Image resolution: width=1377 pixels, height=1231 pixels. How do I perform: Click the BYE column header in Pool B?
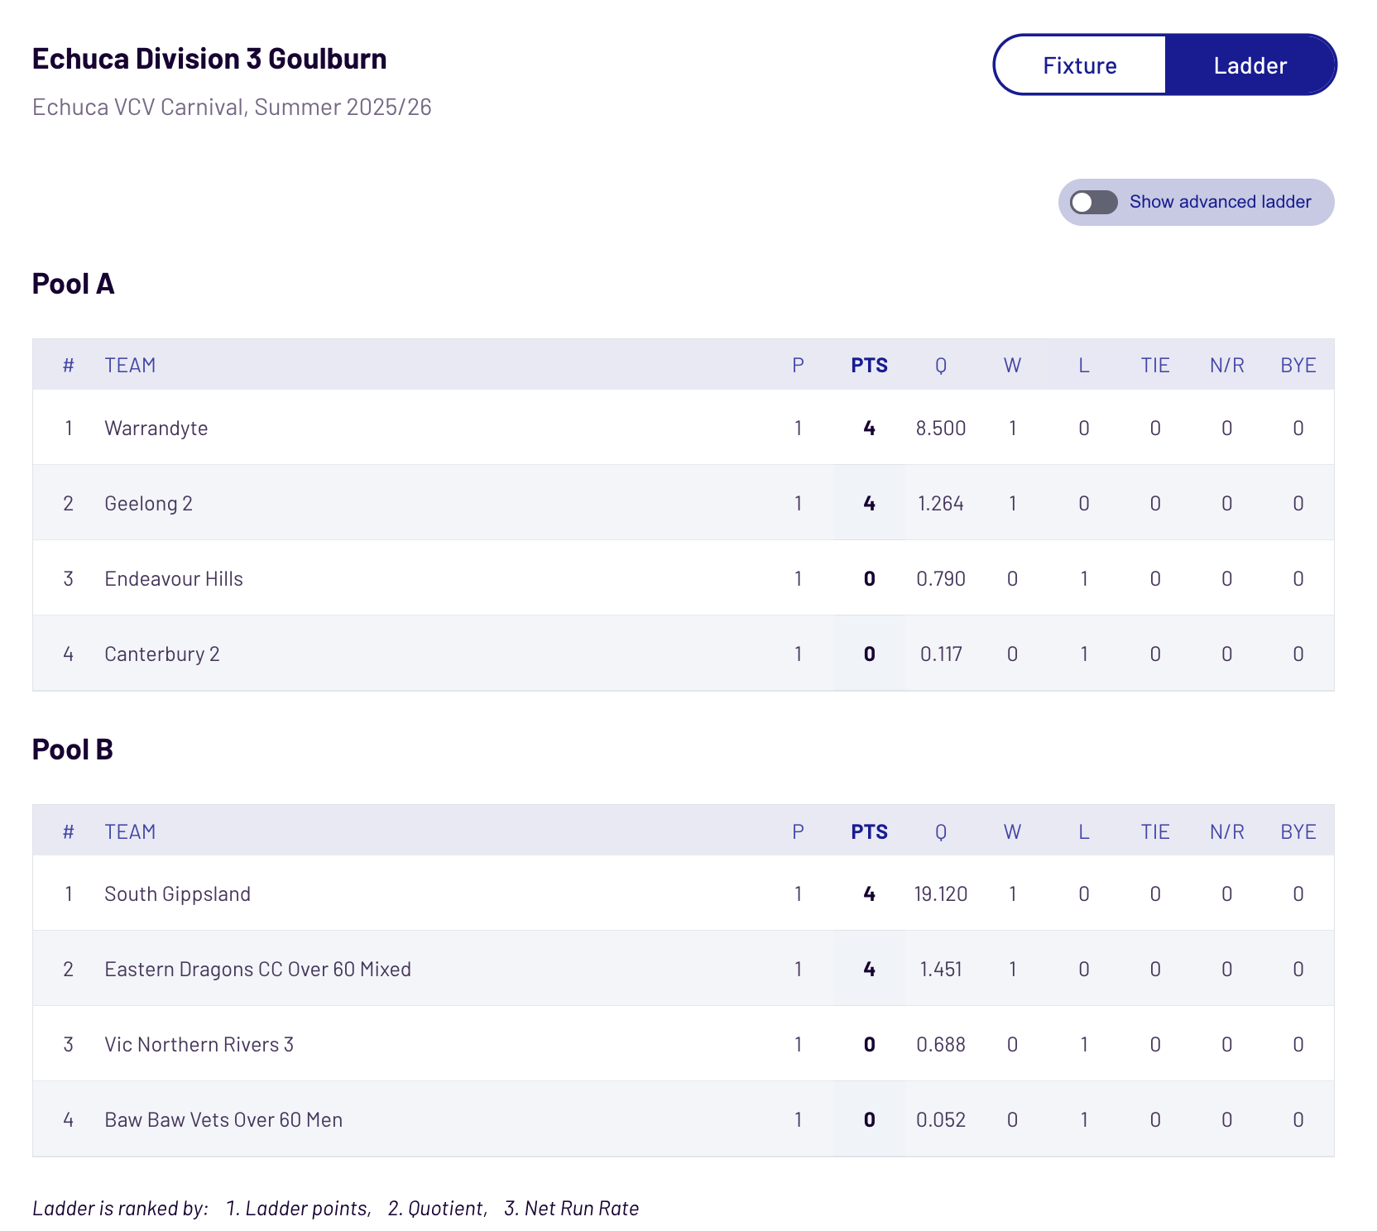(x=1298, y=831)
